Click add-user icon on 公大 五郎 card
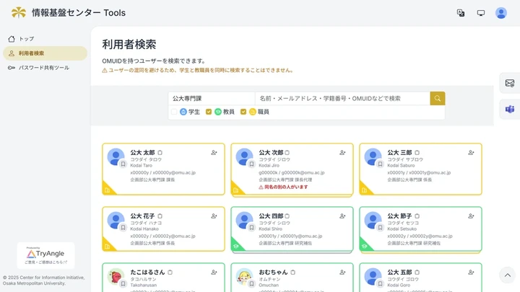This screenshot has height=292, width=520. (x=471, y=272)
